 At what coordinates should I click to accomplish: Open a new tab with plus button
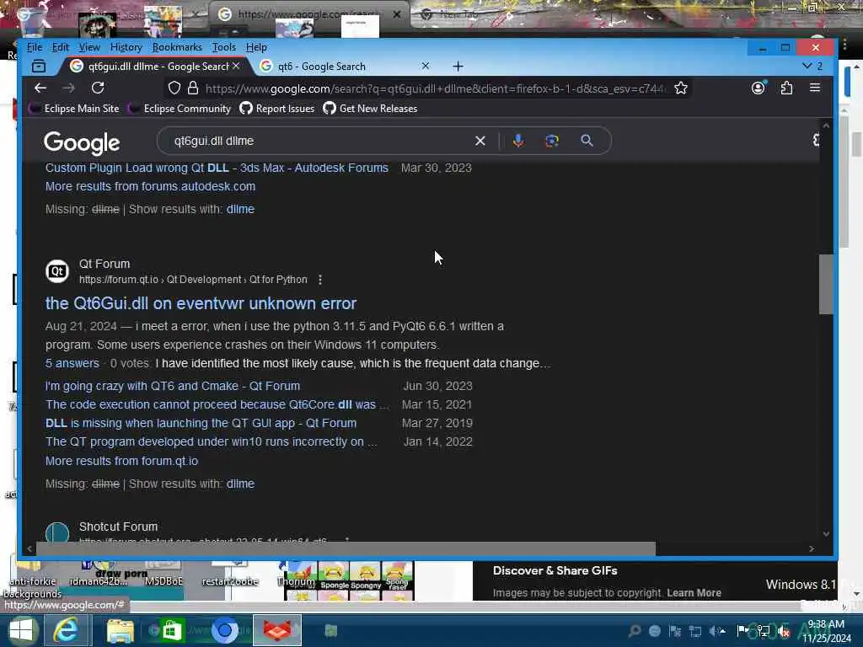point(458,67)
